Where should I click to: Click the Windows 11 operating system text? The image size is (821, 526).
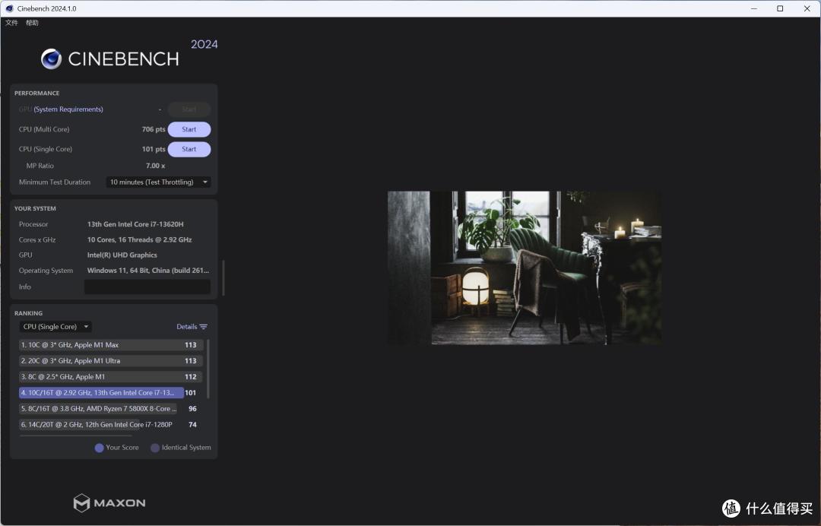[148, 271]
